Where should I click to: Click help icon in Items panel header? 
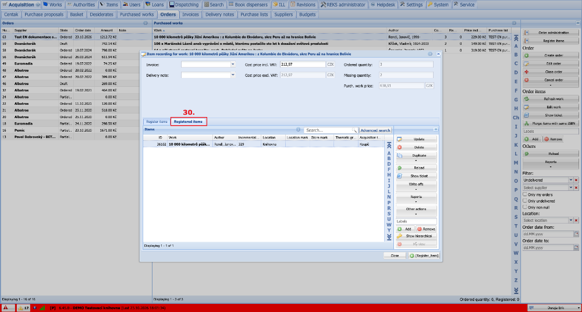coord(298,130)
